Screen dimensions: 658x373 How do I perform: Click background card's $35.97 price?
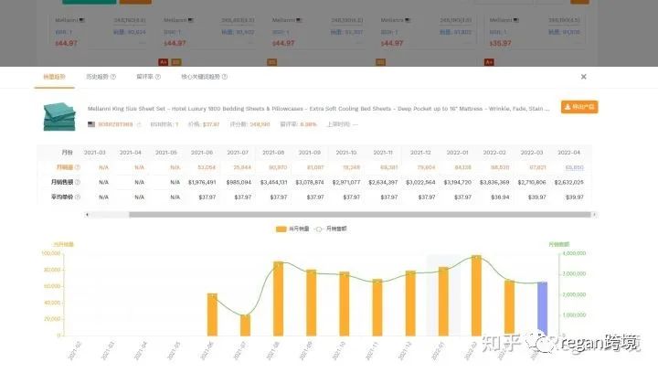click(x=501, y=43)
